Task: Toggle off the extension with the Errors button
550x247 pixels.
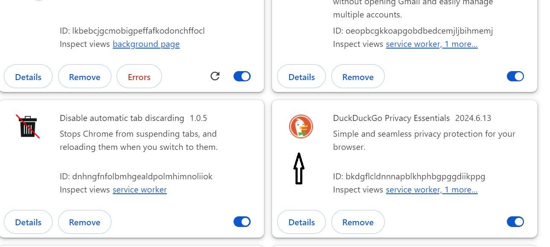Action: coord(242,76)
